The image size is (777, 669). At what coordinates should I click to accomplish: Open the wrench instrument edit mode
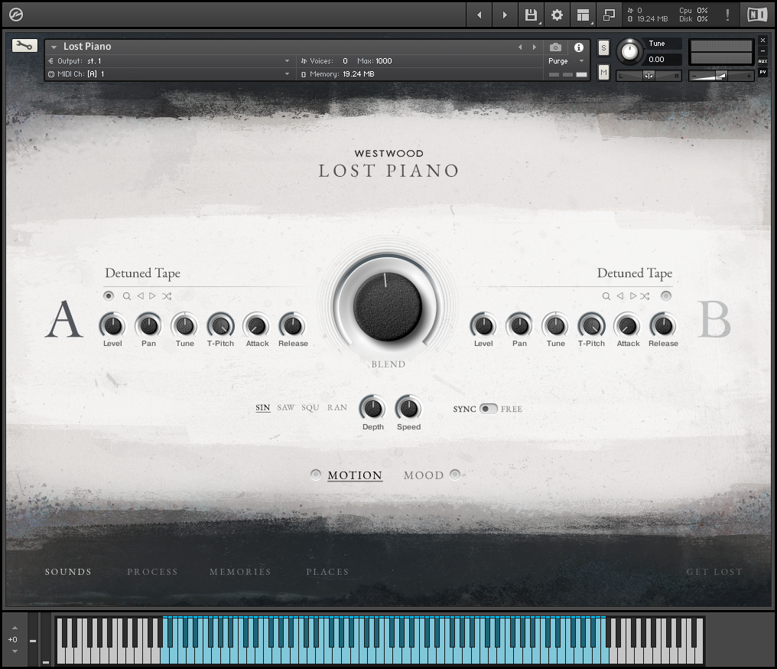24,46
